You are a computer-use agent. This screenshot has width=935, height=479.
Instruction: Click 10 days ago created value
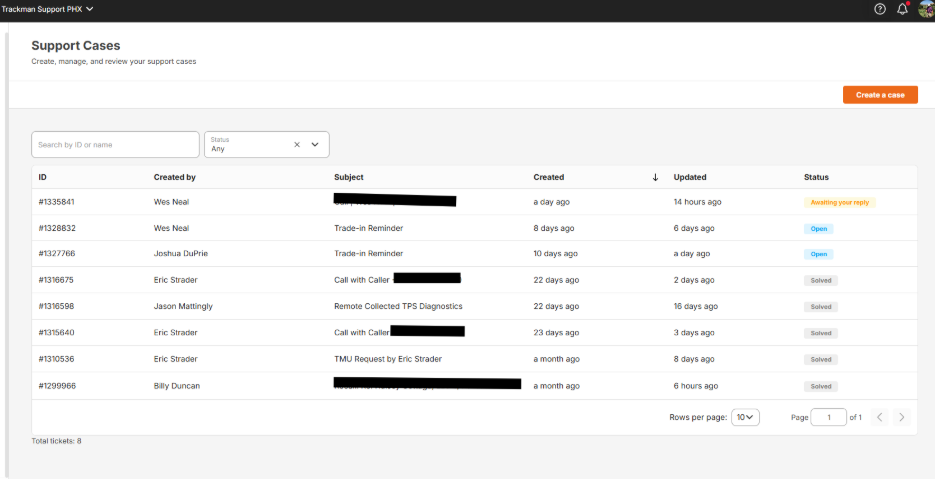(x=555, y=253)
